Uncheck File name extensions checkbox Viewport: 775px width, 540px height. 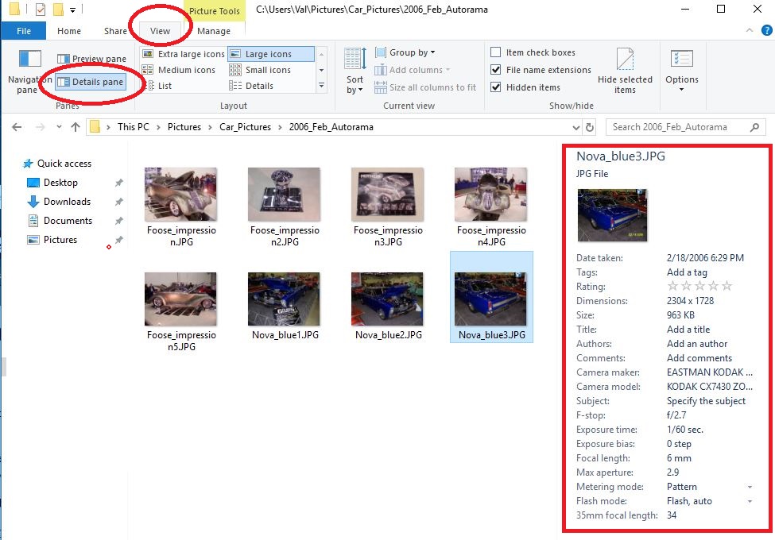(496, 70)
